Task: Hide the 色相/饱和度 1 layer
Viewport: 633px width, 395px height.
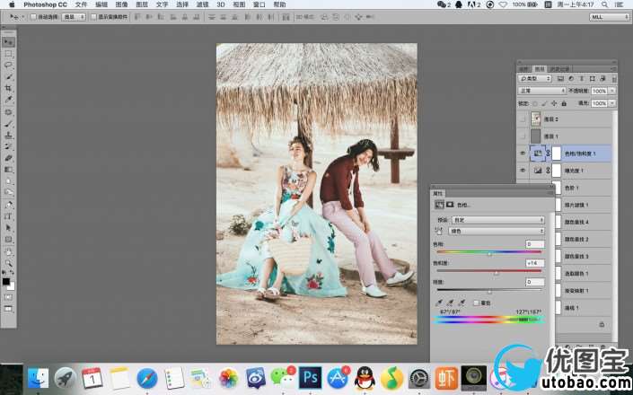Action: 523,154
